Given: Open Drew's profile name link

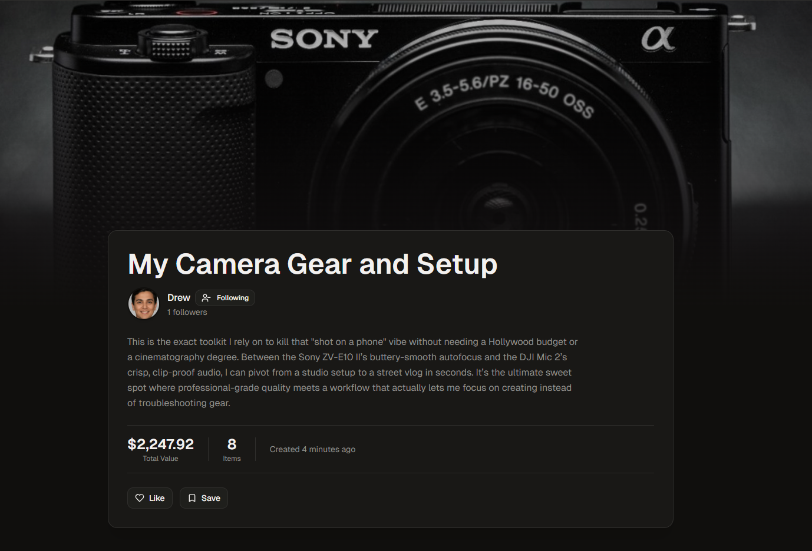Looking at the screenshot, I should pyautogui.click(x=179, y=298).
